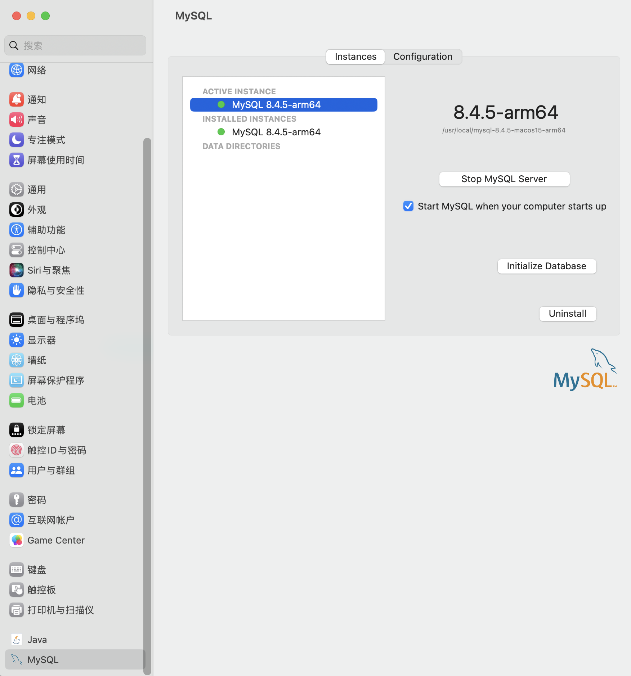Switch to the Configuration tab
This screenshot has height=676, width=631.
423,57
